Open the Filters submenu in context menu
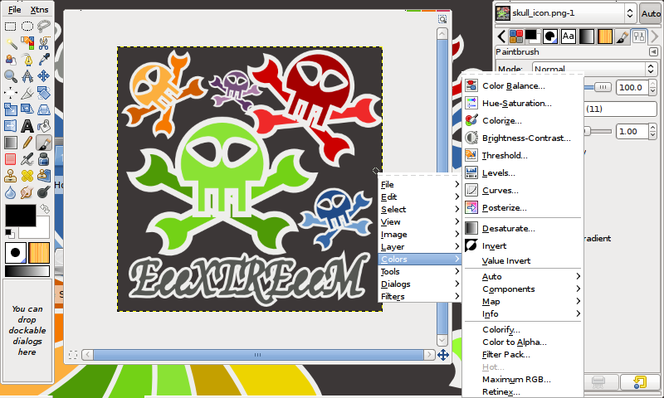 420,297
